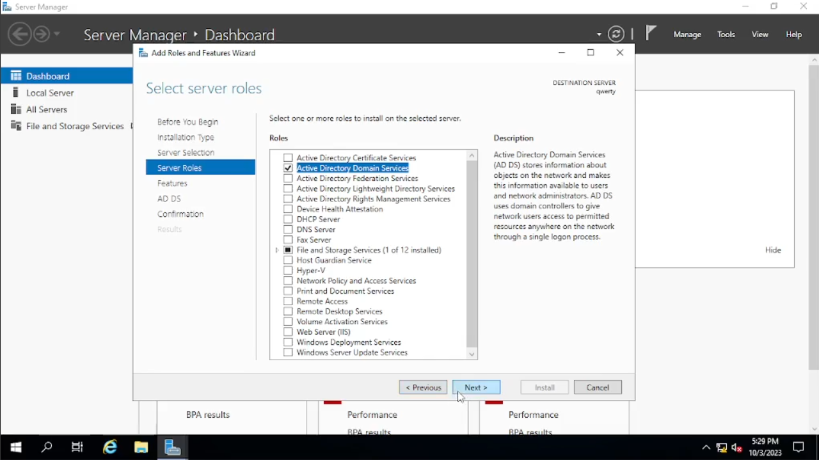Screen dimensions: 819x460
Task: Click the Windows Start button
Action: click(x=16, y=447)
